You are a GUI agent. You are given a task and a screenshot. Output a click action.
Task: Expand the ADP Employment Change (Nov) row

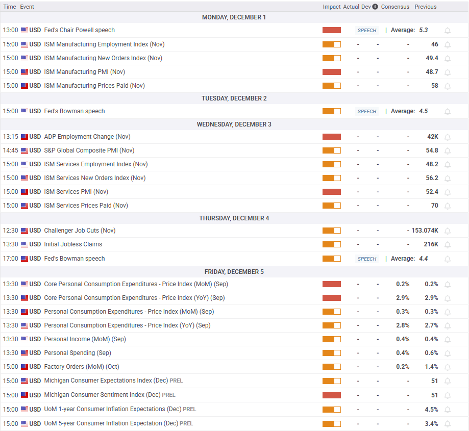pos(87,137)
